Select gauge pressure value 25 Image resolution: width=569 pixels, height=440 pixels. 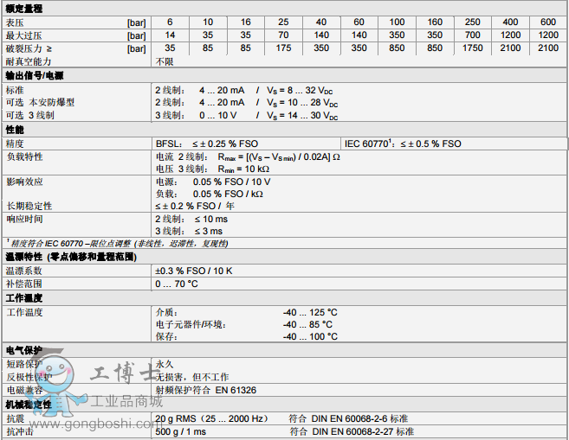point(283,22)
